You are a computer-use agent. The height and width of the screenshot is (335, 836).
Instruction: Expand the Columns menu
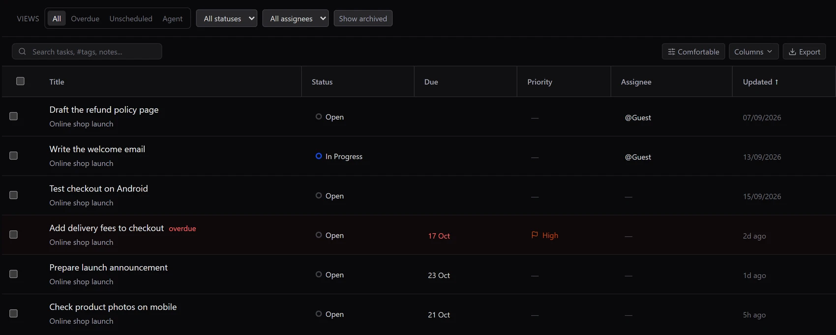753,52
